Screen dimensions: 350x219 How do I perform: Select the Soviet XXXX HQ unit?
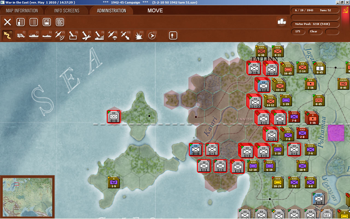[x=343, y=84]
